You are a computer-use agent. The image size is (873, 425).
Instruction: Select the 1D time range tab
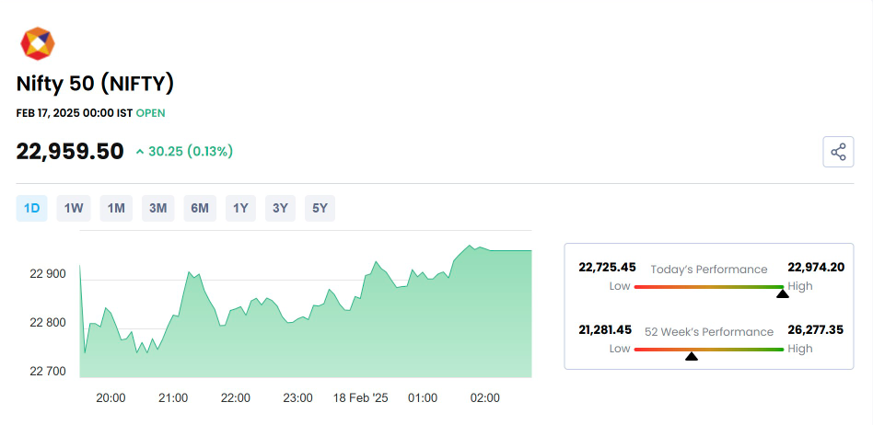pyautogui.click(x=31, y=209)
